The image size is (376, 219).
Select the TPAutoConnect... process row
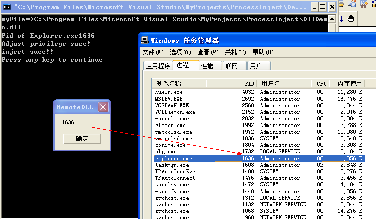(259, 178)
